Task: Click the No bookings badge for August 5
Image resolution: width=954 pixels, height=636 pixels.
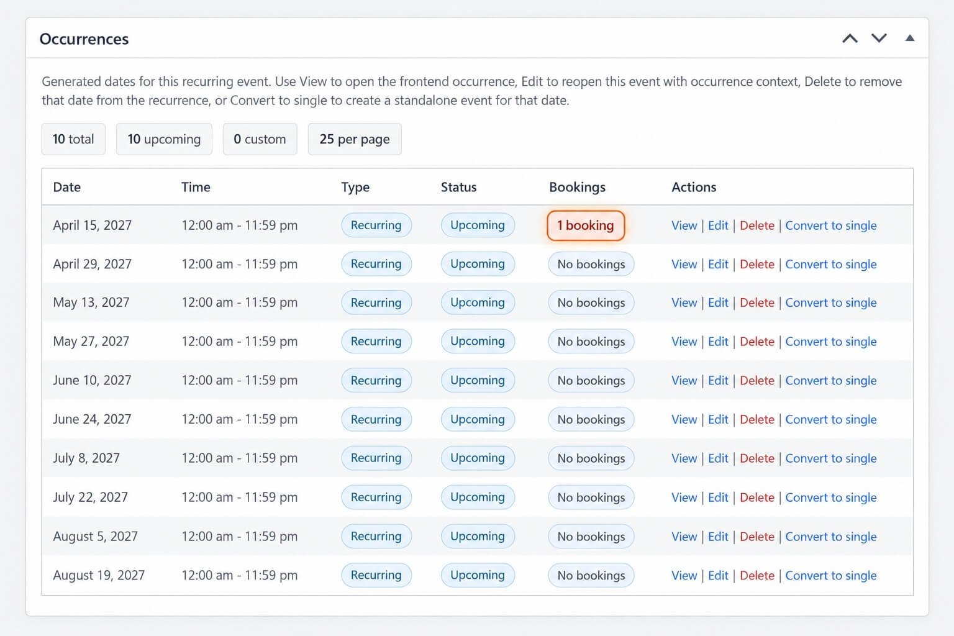Action: coord(591,537)
